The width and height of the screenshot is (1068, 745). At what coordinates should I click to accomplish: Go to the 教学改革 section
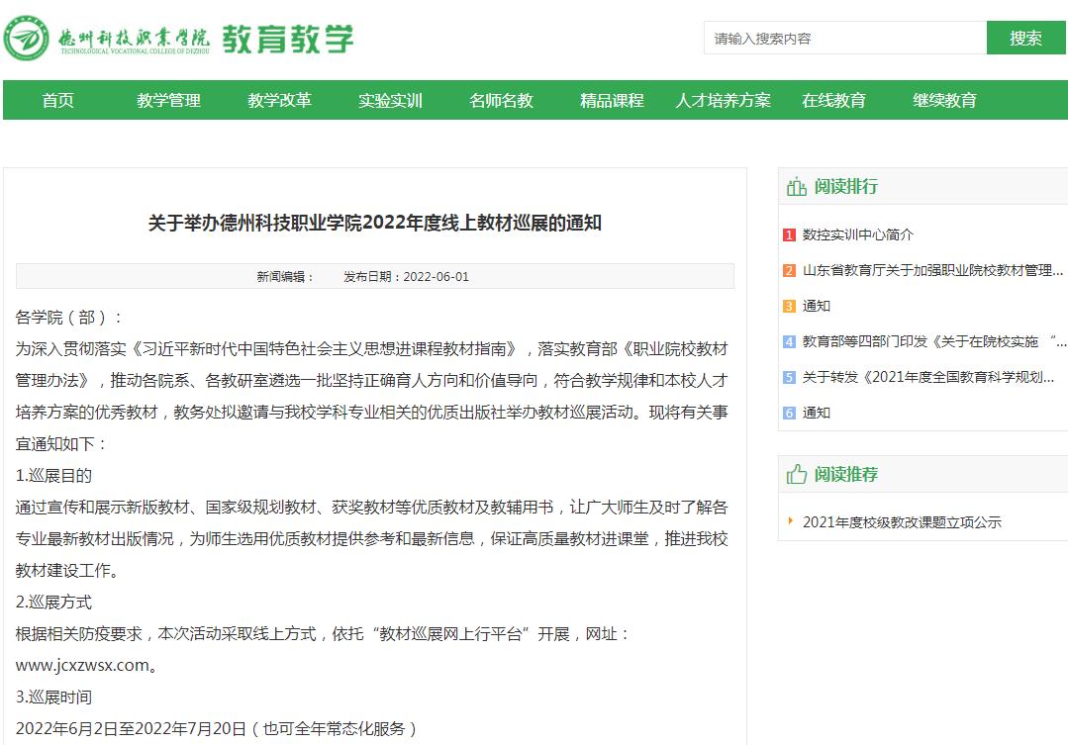[x=279, y=100]
